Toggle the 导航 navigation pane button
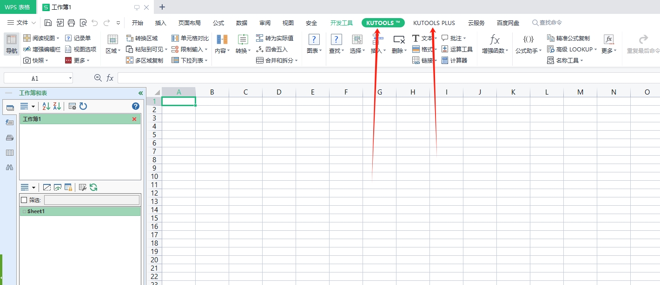 [x=12, y=44]
